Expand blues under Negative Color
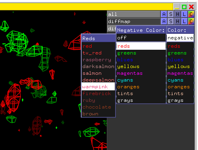 pyautogui.click(x=141, y=60)
